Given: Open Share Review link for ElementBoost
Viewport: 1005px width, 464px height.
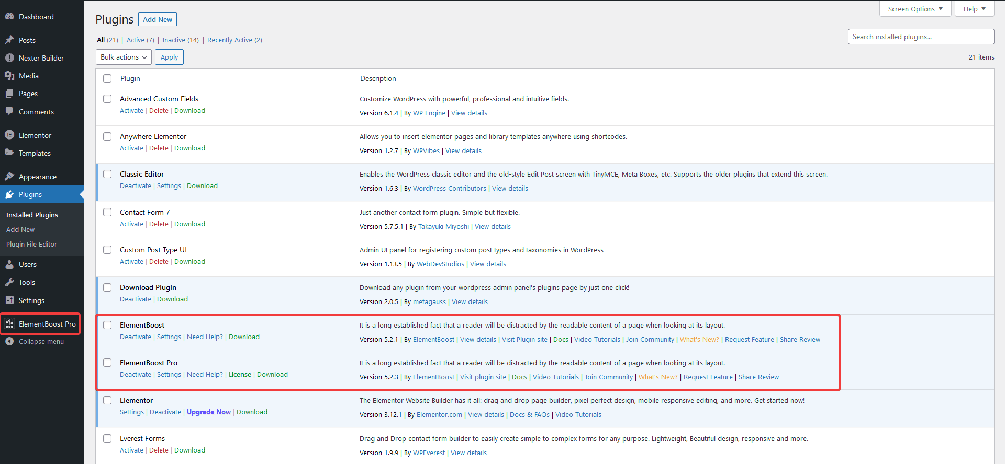Looking at the screenshot, I should 800,339.
